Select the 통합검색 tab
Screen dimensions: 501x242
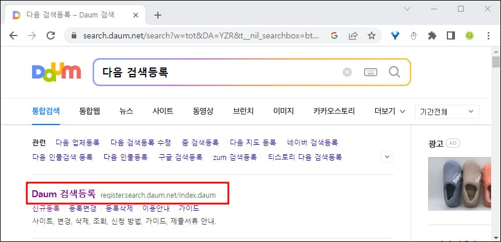[x=46, y=111]
